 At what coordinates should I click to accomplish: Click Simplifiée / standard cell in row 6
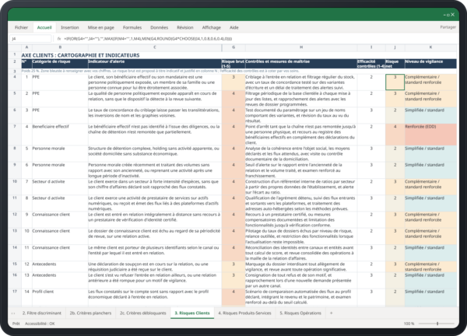coord(430,115)
